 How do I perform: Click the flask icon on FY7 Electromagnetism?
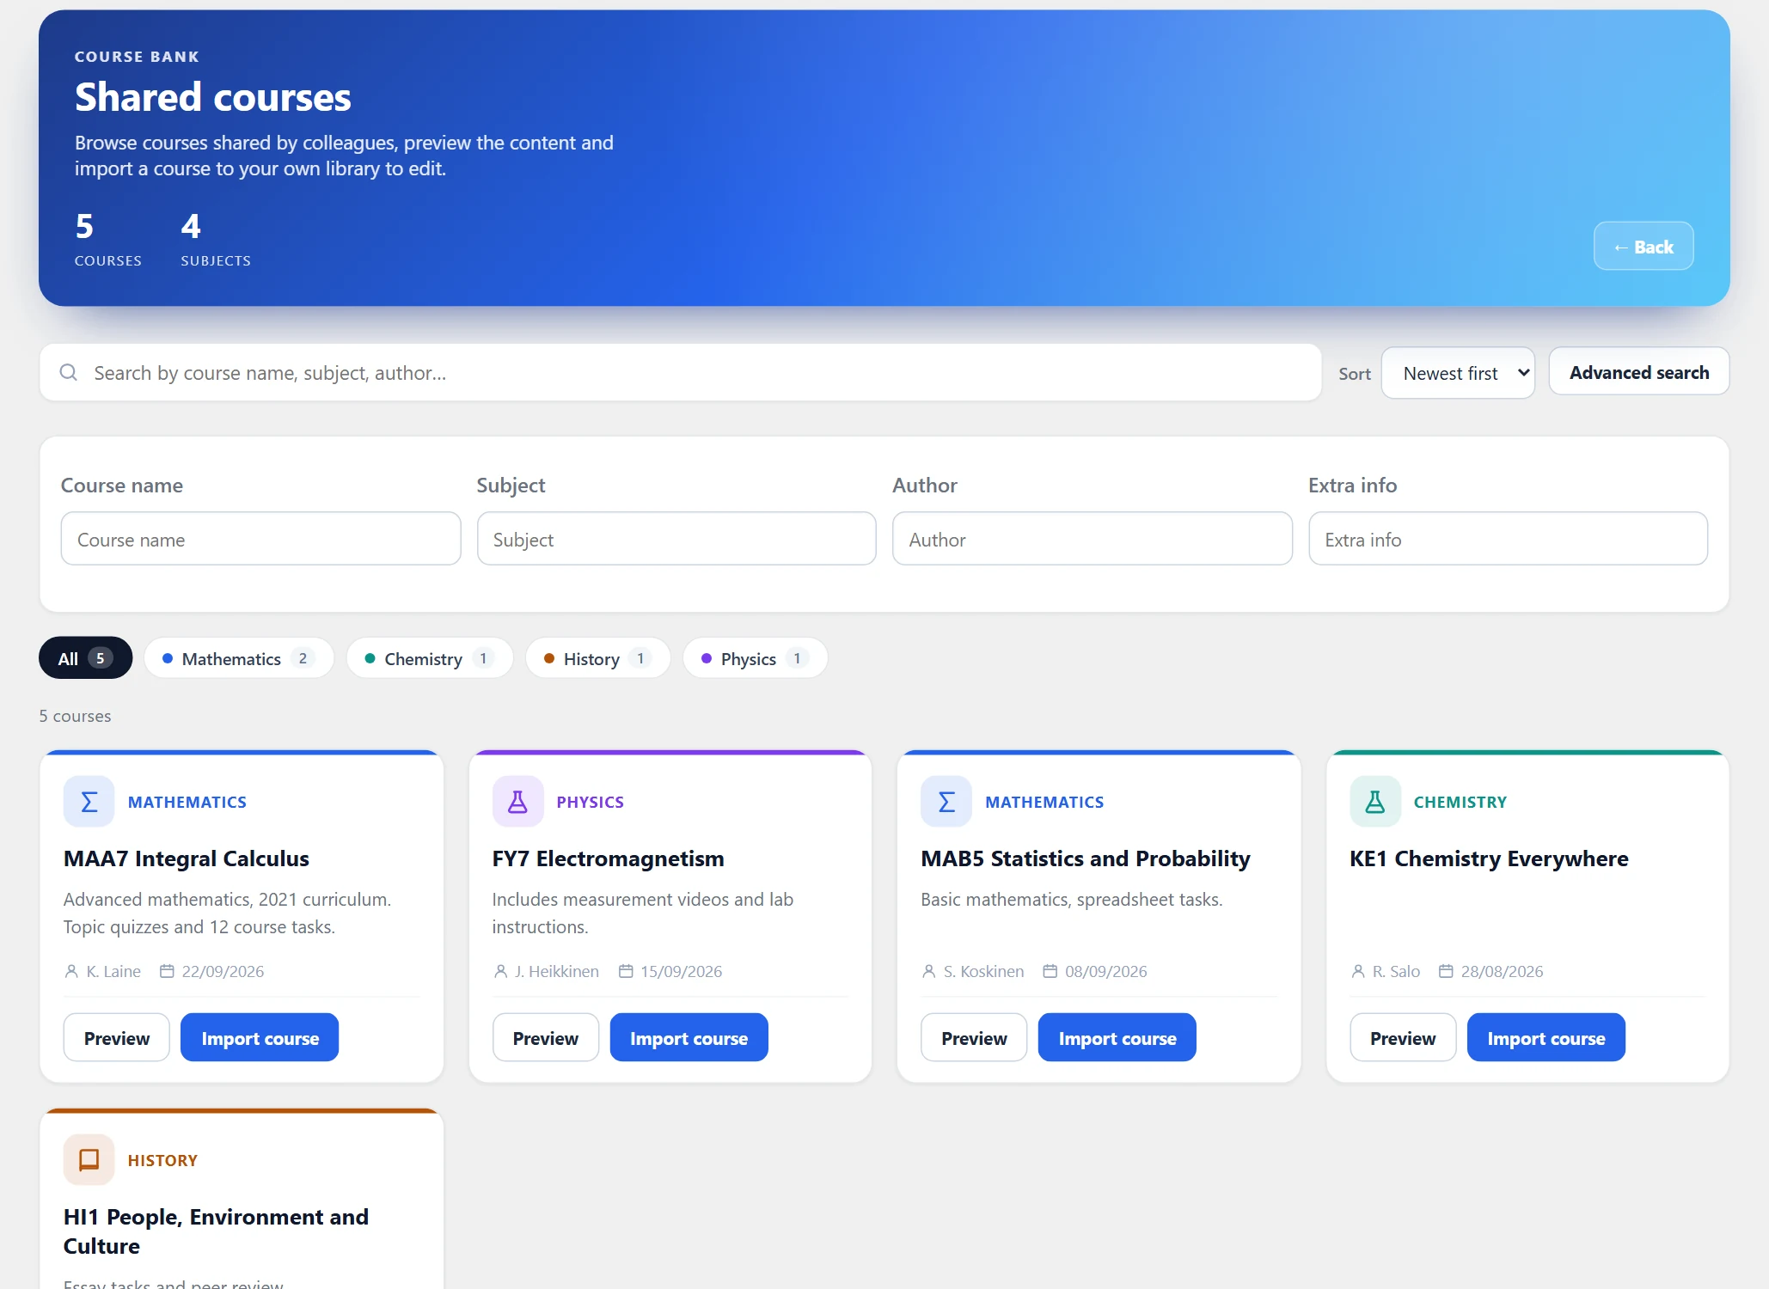point(517,802)
